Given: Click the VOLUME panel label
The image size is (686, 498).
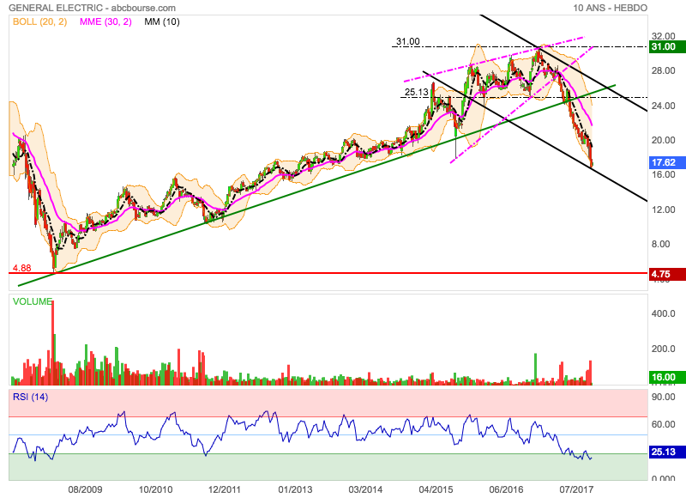Looking at the screenshot, I should pyautogui.click(x=33, y=301).
